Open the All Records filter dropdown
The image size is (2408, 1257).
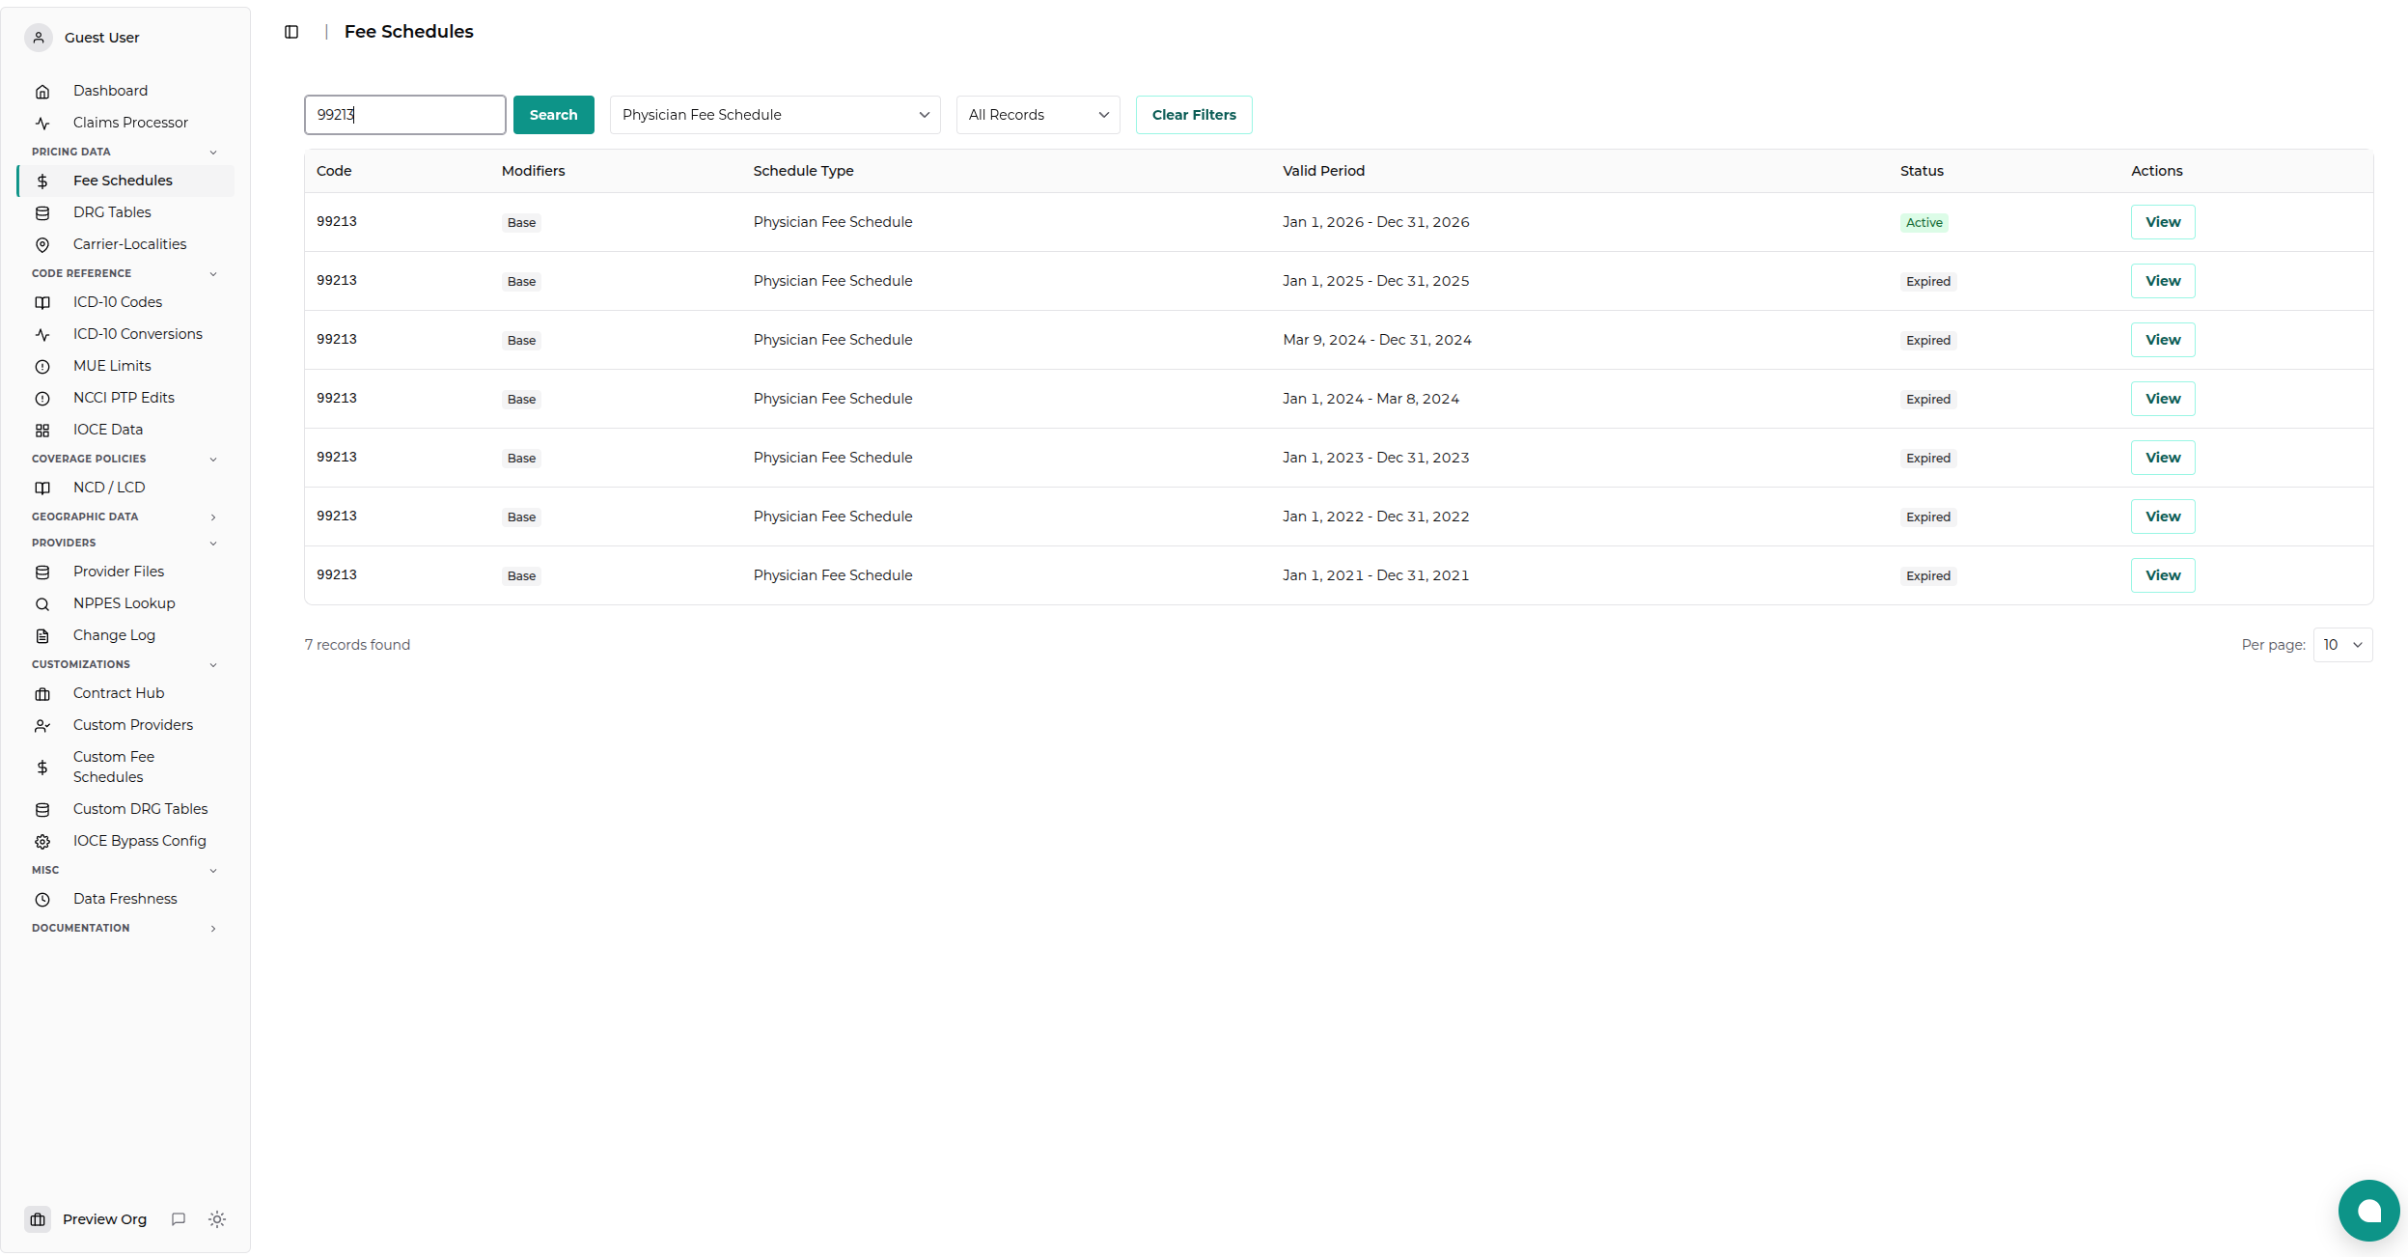[x=1038, y=115]
